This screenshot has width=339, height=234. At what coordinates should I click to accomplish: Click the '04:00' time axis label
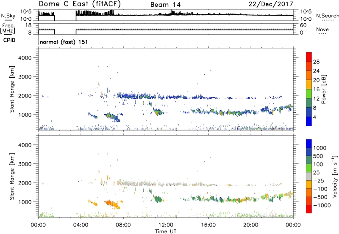[x=81, y=225]
